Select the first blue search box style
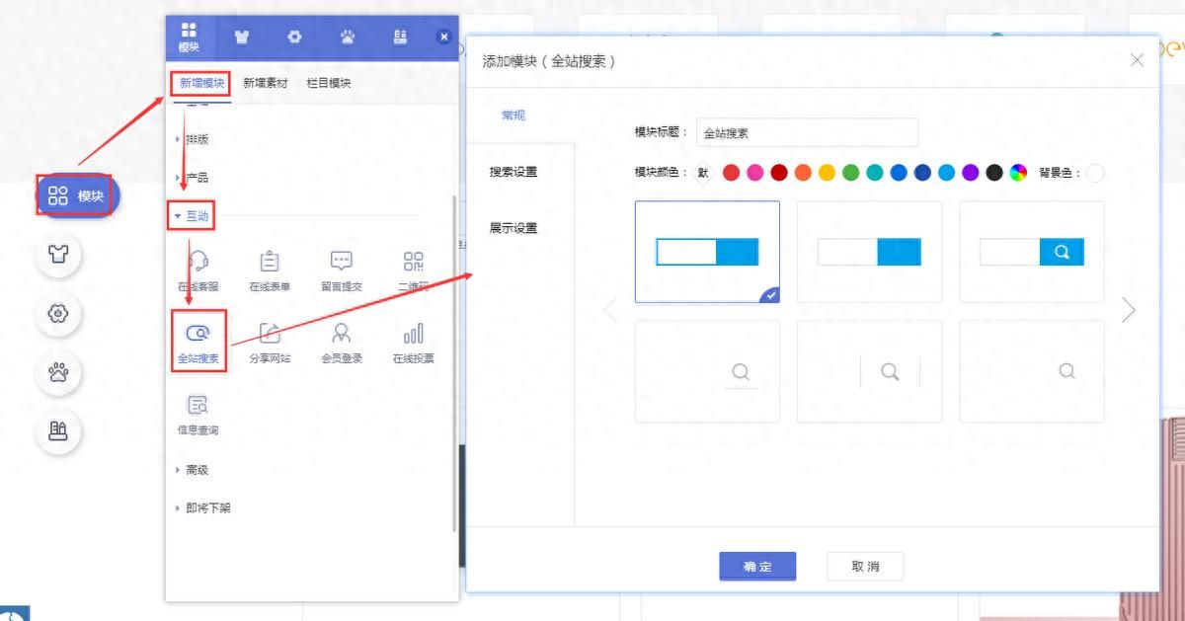Viewport: 1185px width, 621px height. tap(707, 252)
